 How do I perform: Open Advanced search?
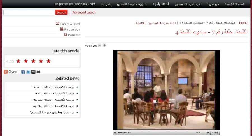click(84, 12)
